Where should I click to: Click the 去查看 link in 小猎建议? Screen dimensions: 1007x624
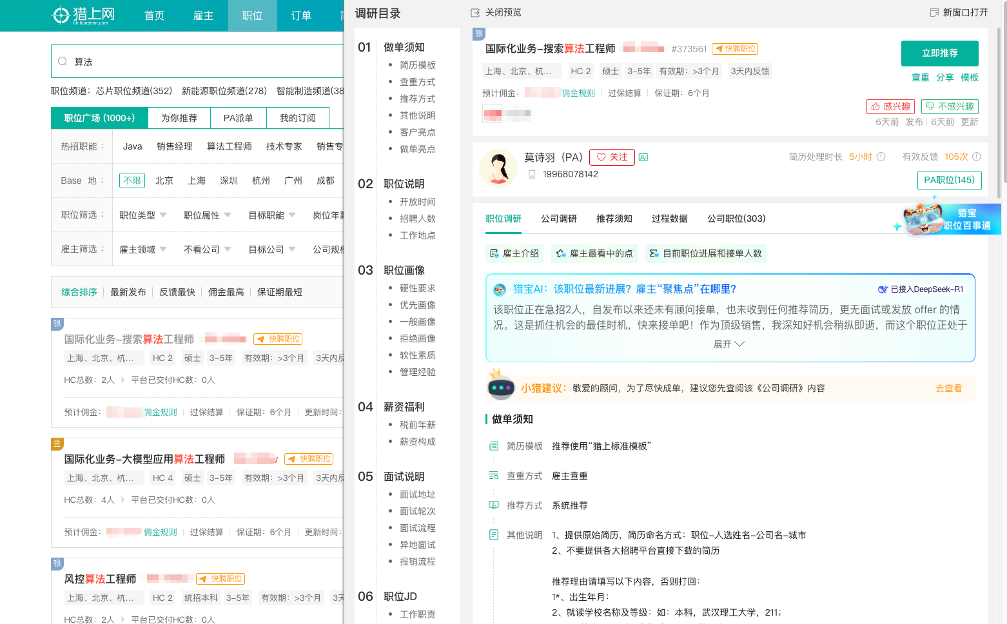point(948,388)
